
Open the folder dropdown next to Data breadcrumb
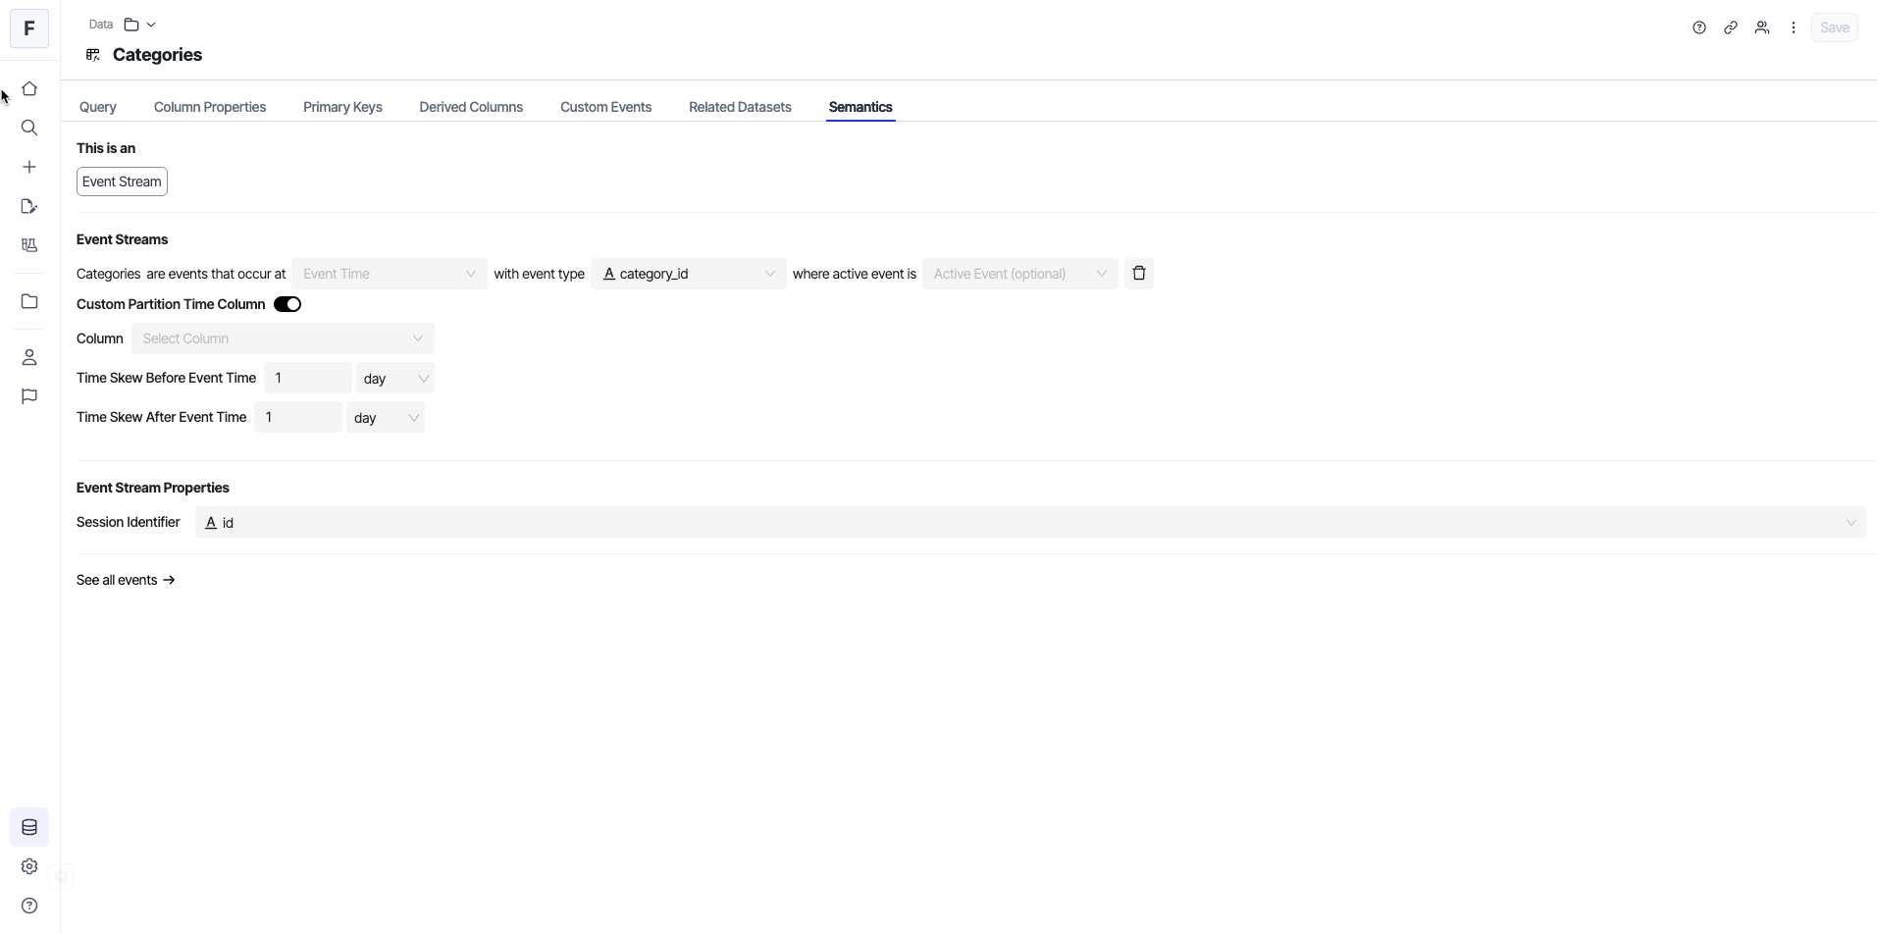140,25
